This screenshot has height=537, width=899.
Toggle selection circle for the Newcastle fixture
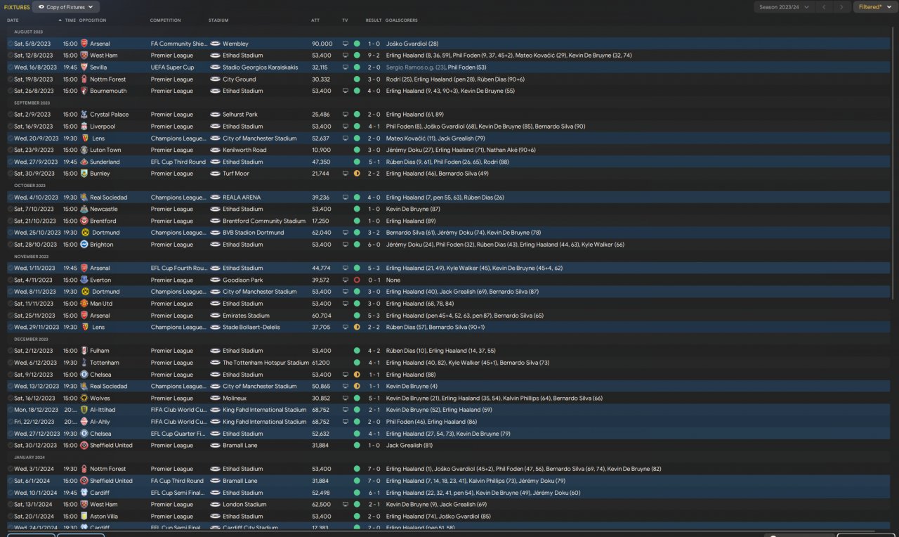pyautogui.click(x=11, y=209)
